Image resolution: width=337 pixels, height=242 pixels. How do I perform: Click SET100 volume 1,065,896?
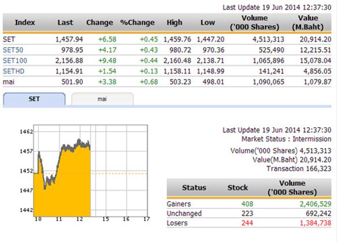pos(268,60)
